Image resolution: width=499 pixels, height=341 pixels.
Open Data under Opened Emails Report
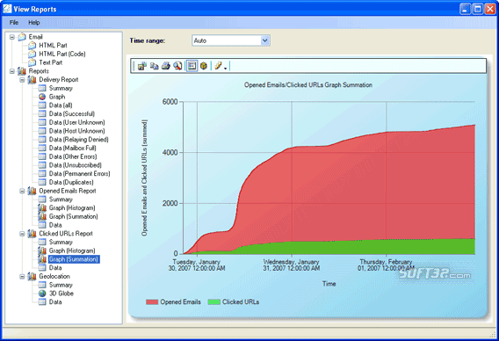(55, 225)
